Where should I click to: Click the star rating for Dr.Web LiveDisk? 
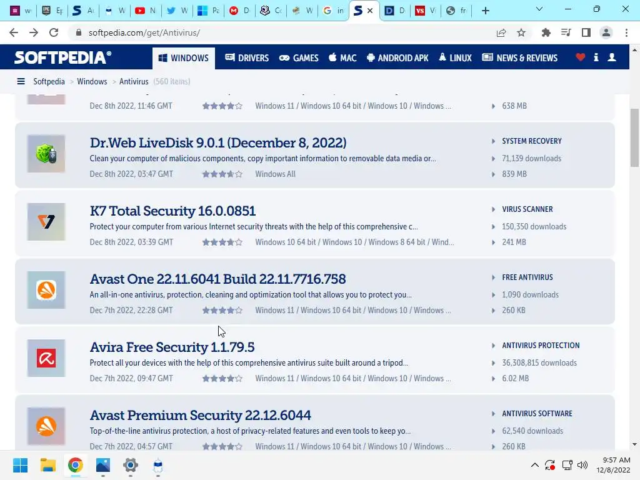click(222, 174)
